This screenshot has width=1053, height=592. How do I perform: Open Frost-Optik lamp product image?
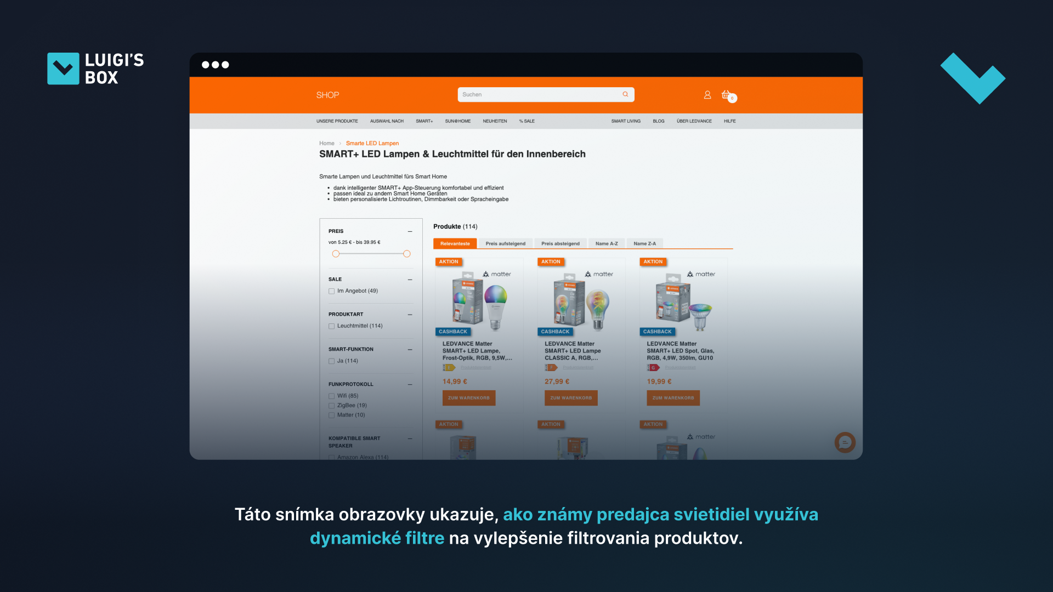click(479, 300)
